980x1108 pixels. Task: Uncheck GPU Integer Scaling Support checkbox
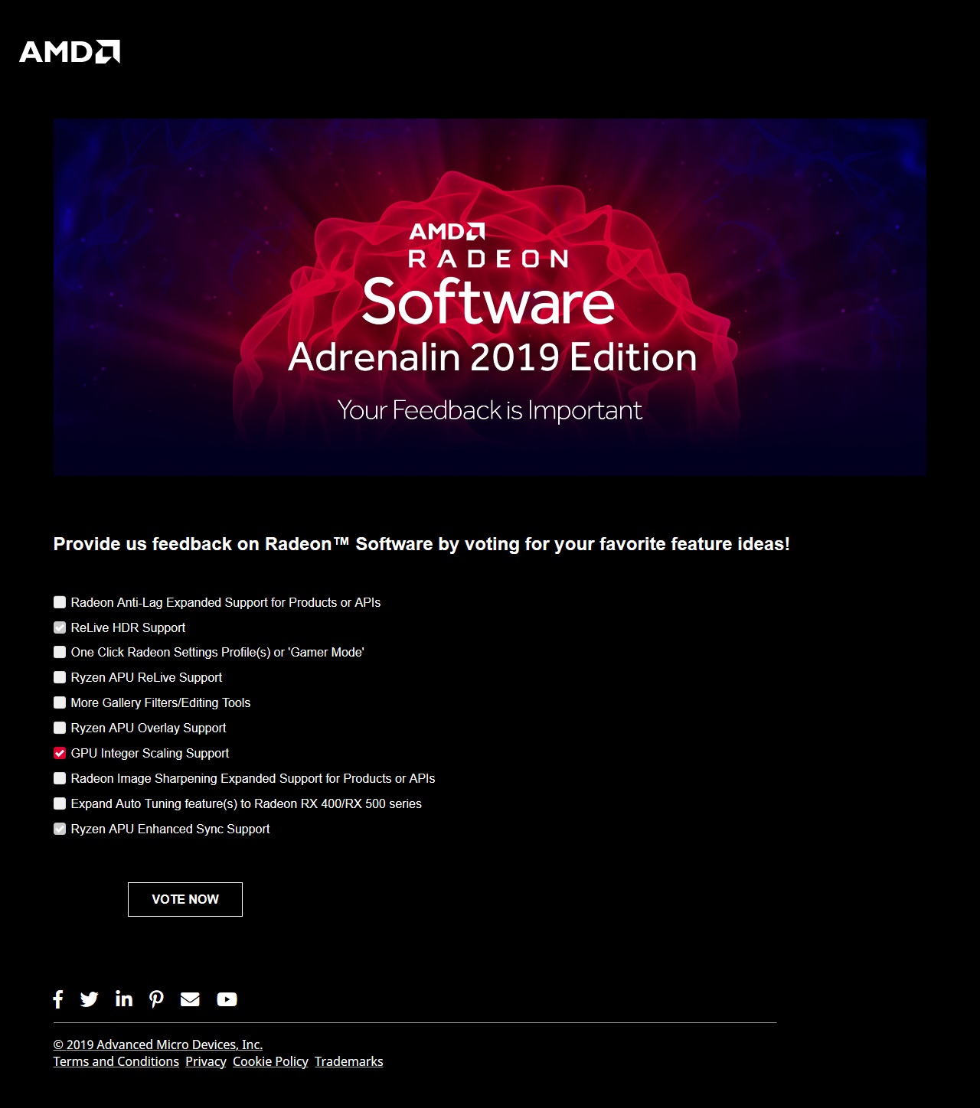tap(60, 753)
